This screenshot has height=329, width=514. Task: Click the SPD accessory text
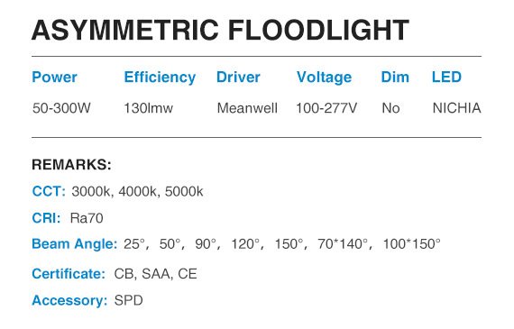click(128, 300)
